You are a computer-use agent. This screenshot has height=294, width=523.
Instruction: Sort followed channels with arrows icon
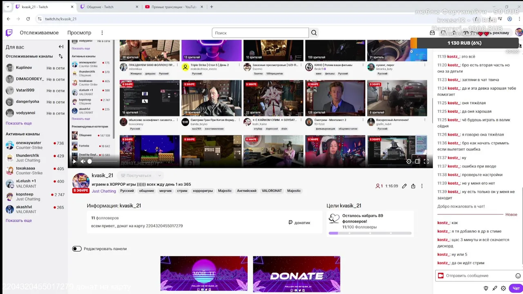[61, 56]
